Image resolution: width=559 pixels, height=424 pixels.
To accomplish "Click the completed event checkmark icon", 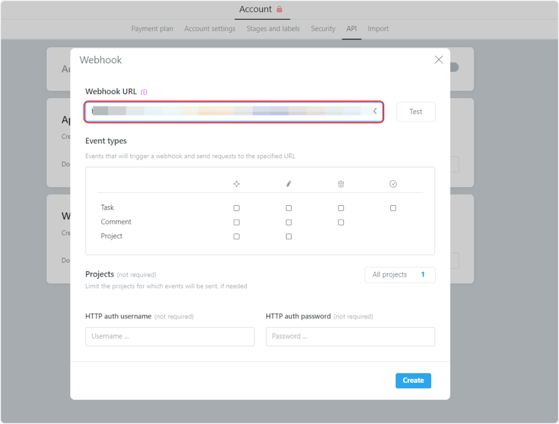I will click(x=393, y=184).
